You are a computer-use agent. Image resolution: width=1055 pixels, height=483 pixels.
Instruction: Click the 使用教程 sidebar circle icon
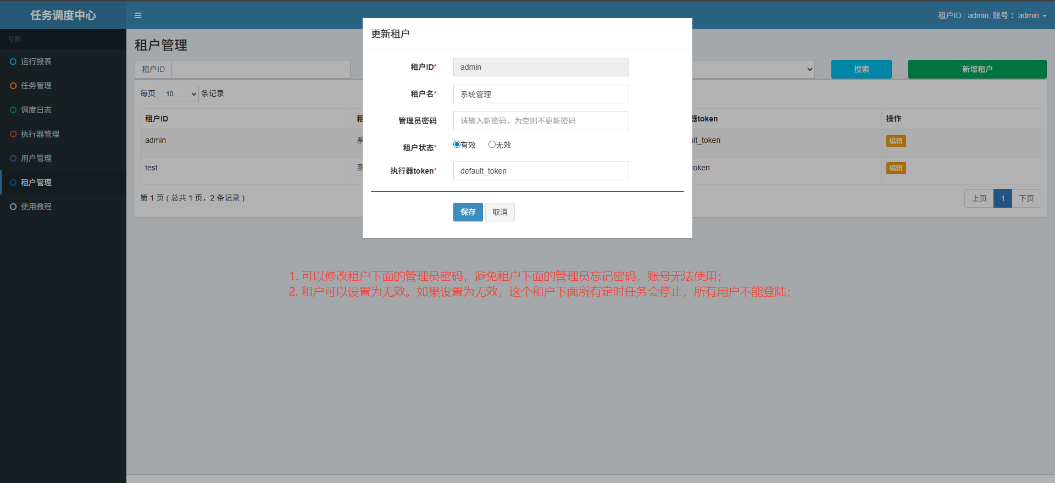click(13, 207)
